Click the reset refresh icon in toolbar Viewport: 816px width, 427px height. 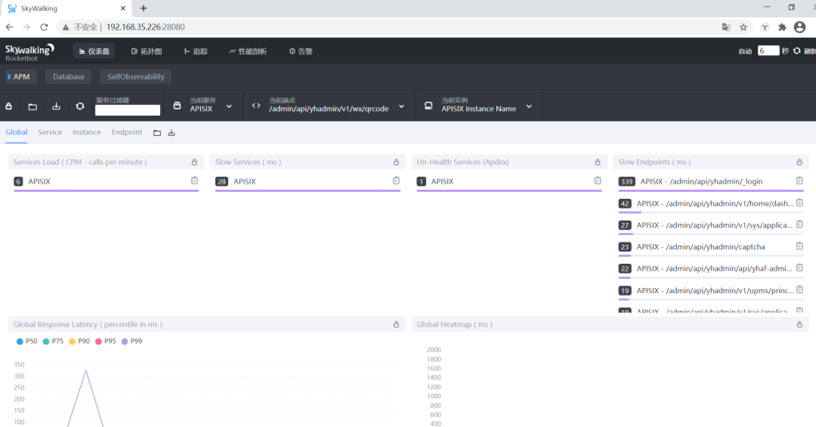tap(80, 107)
